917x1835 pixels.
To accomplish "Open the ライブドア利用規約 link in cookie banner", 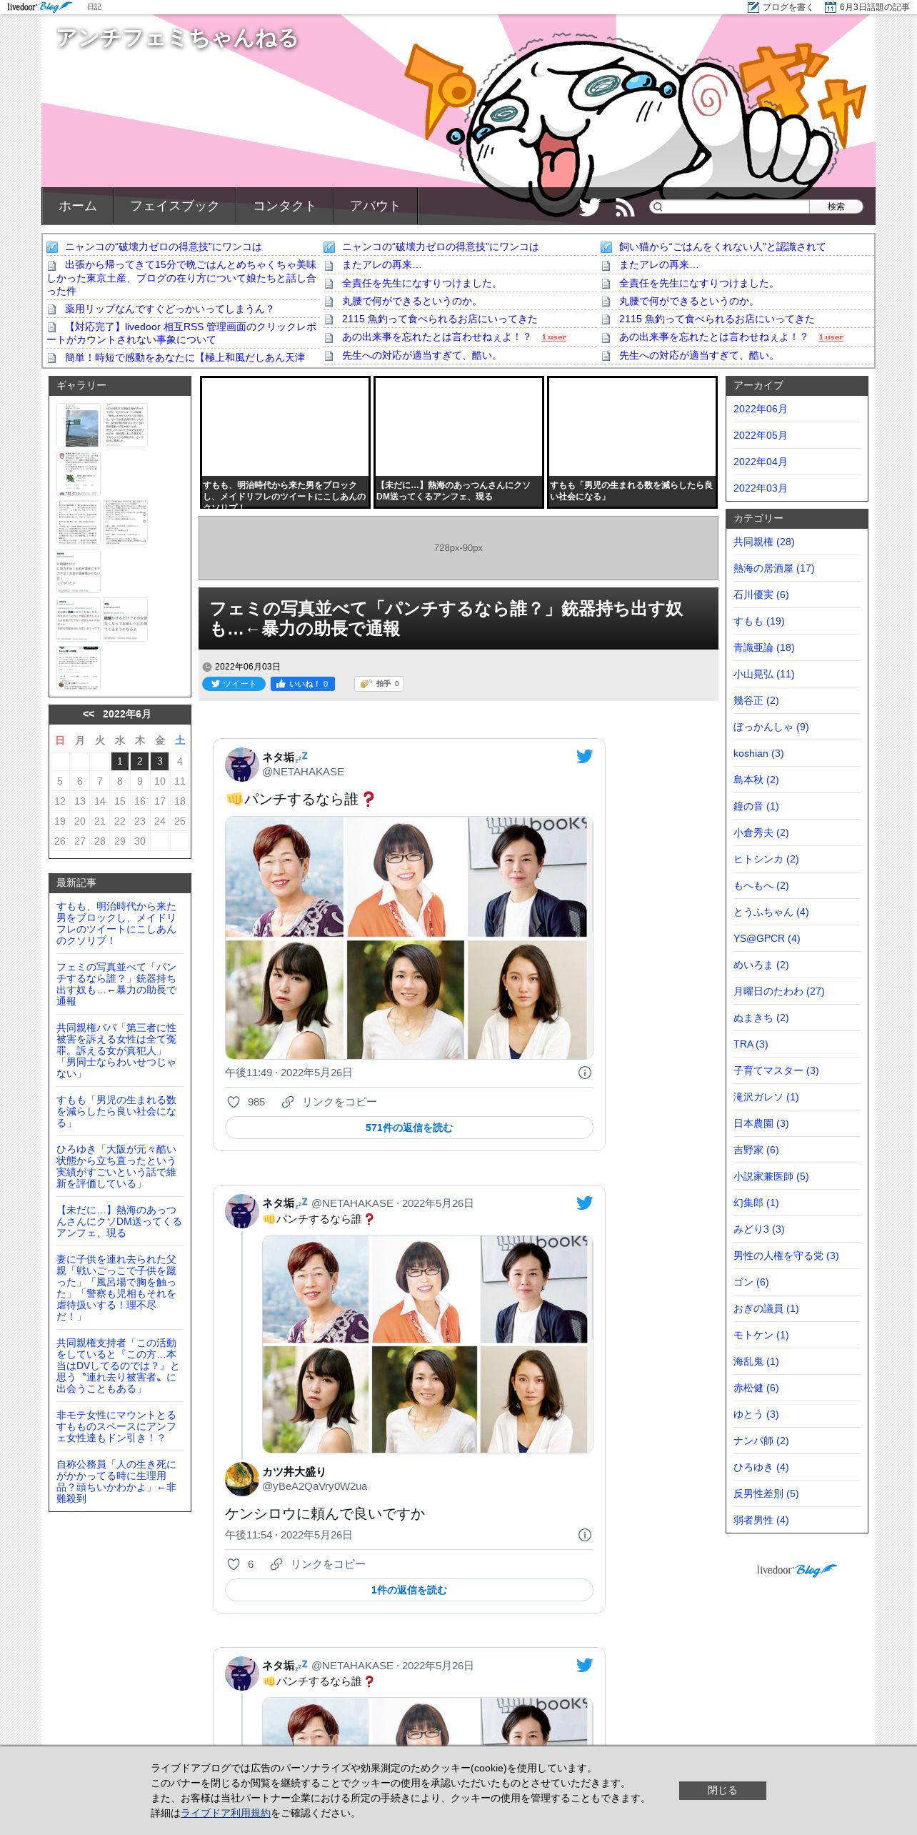I will [x=225, y=1813].
